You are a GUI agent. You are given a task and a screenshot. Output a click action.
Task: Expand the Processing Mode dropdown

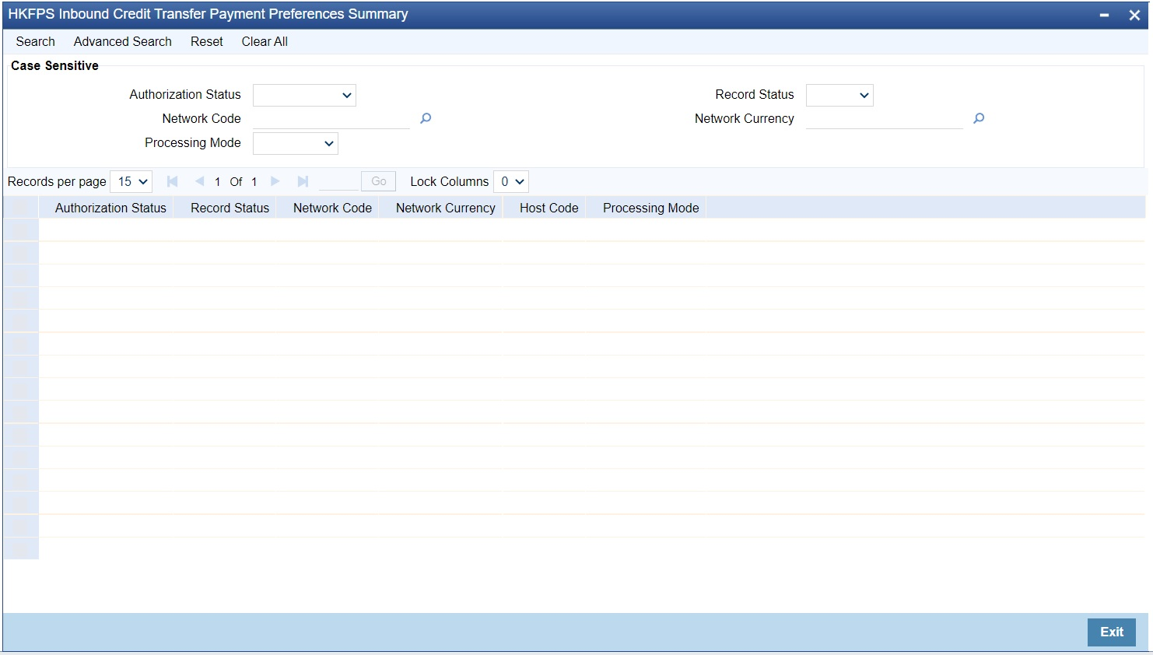(x=296, y=143)
